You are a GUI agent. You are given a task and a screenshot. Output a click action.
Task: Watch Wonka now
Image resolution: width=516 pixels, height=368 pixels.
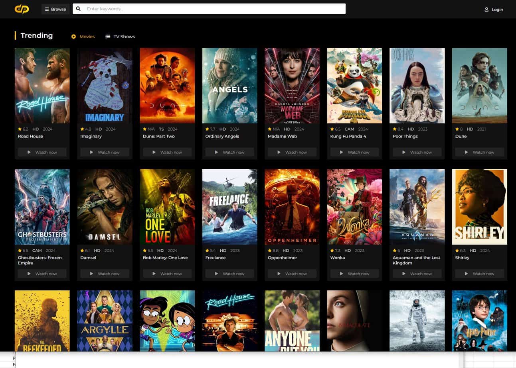(354, 274)
